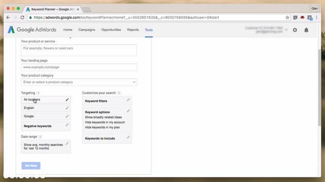The image size is (325, 182).
Task: Click the Pocket extension icon
Action: (x=296, y=18)
